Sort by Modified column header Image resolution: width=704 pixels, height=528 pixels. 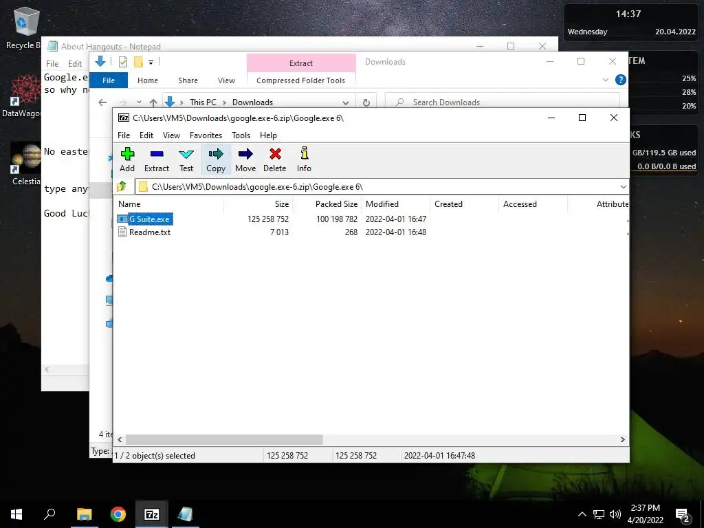point(395,203)
